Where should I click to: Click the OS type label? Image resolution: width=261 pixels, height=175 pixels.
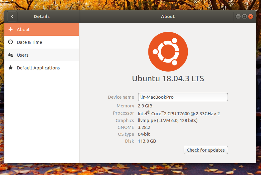(126, 134)
